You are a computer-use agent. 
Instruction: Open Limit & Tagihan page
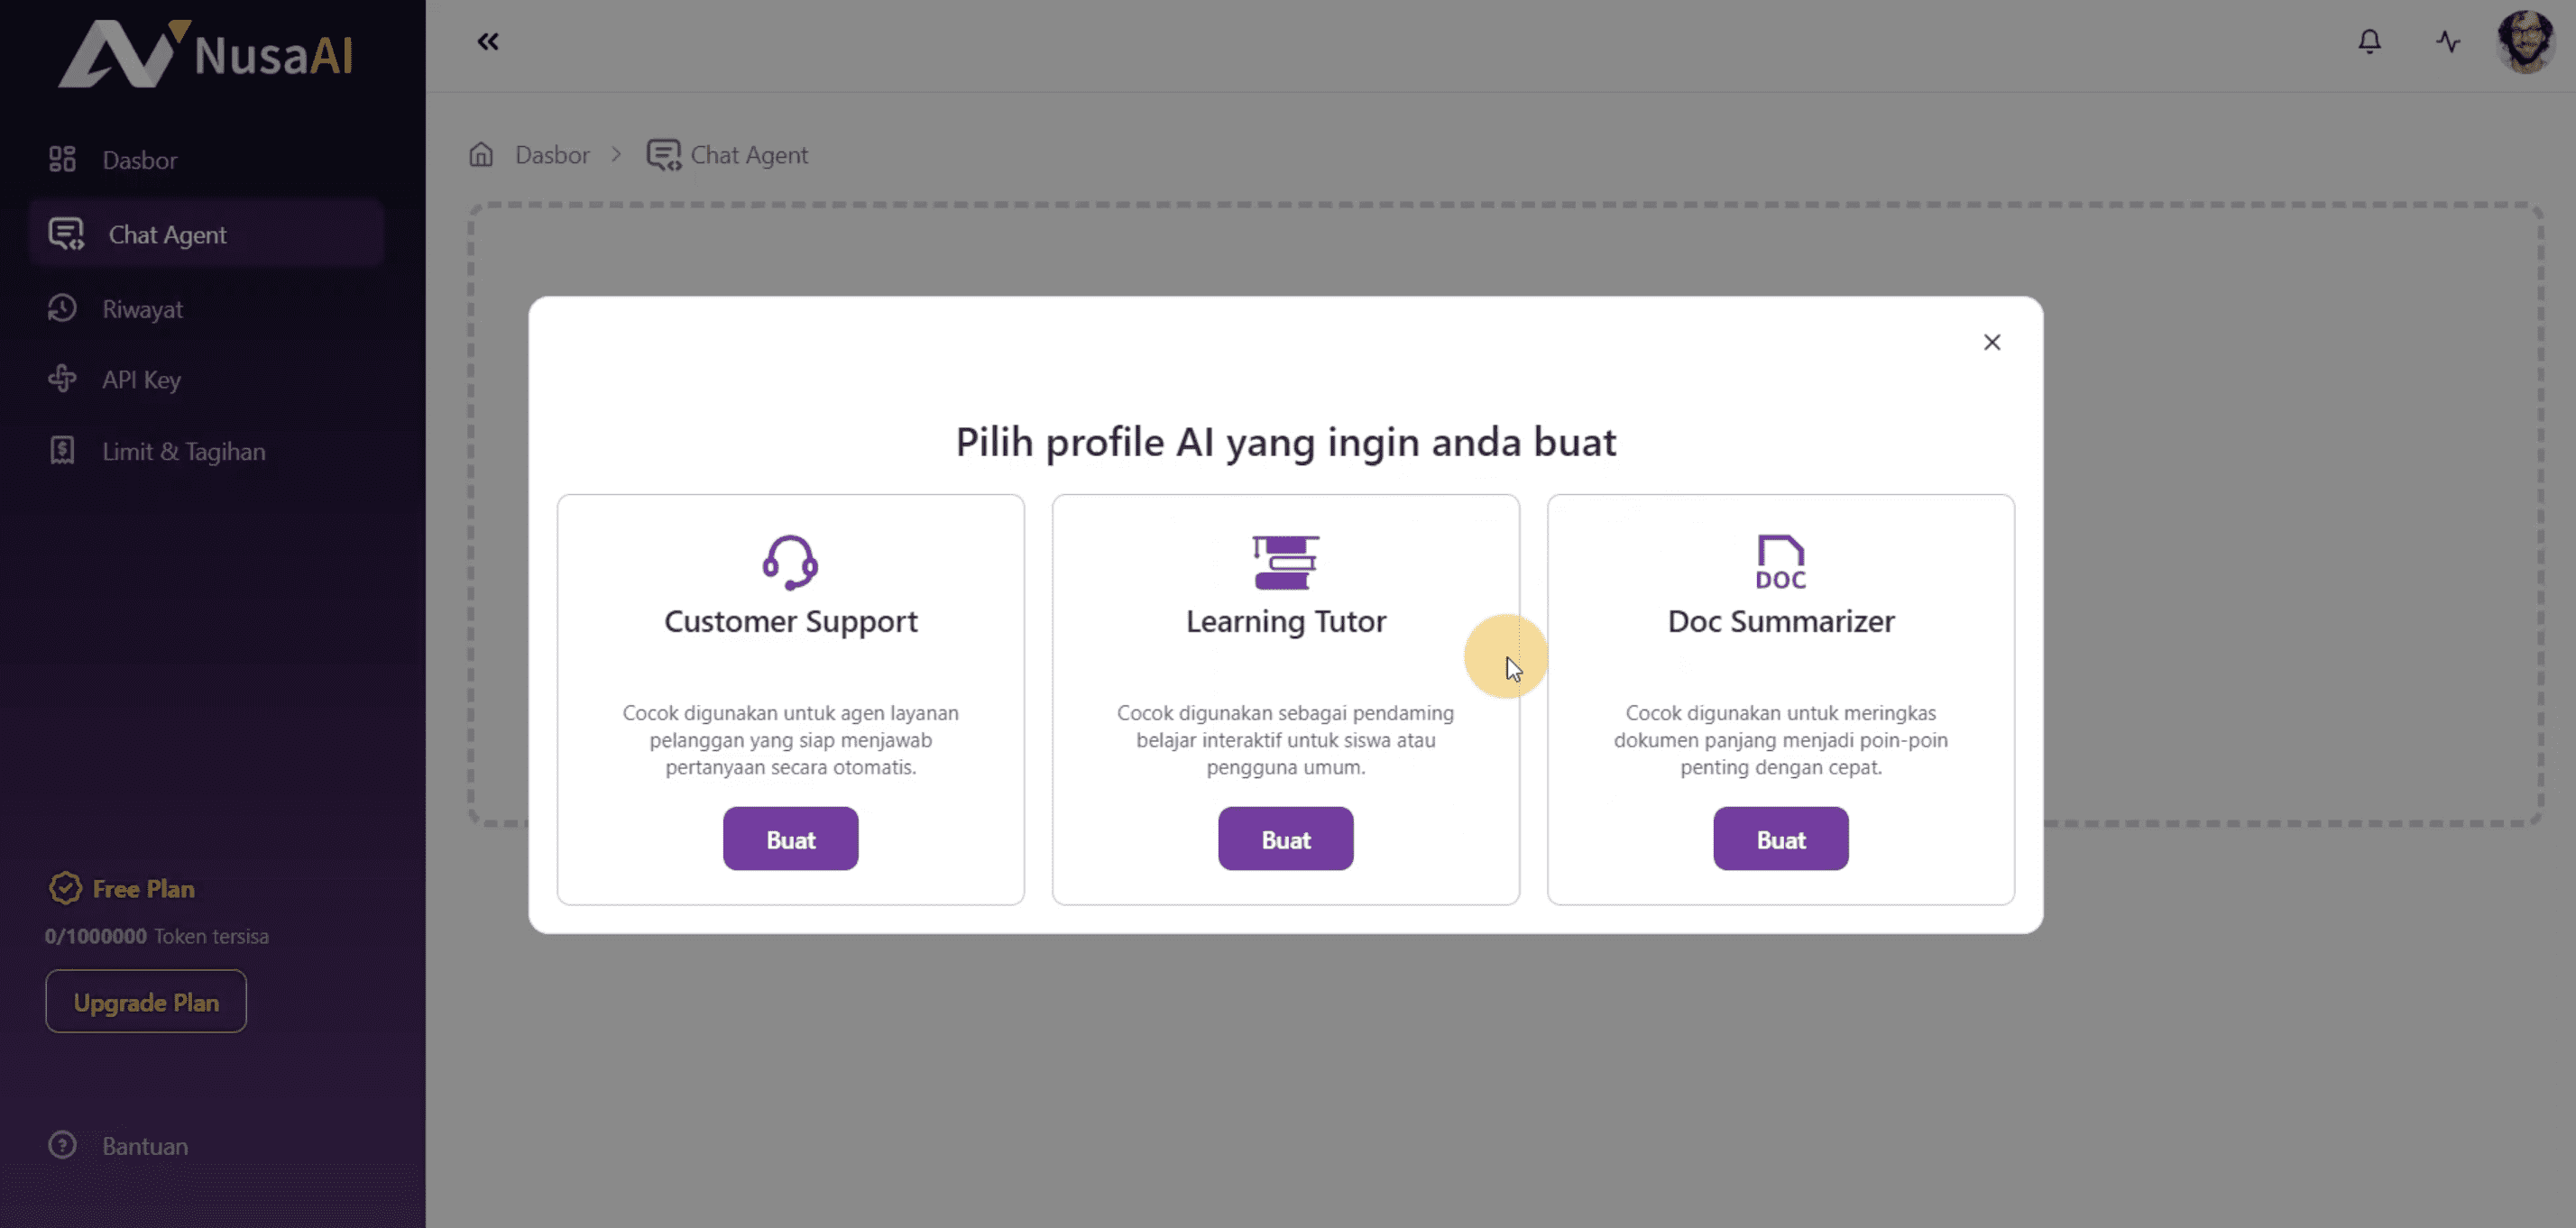[183, 452]
